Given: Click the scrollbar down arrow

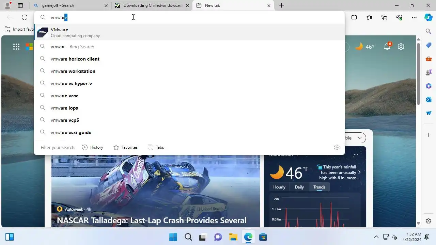Looking at the screenshot, I should tap(418, 224).
